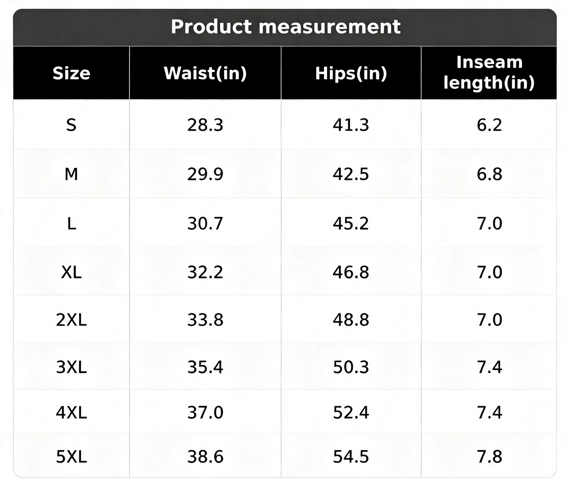This screenshot has width=567, height=485.
Task: Click the Product measurement title
Action: pyautogui.click(x=285, y=27)
